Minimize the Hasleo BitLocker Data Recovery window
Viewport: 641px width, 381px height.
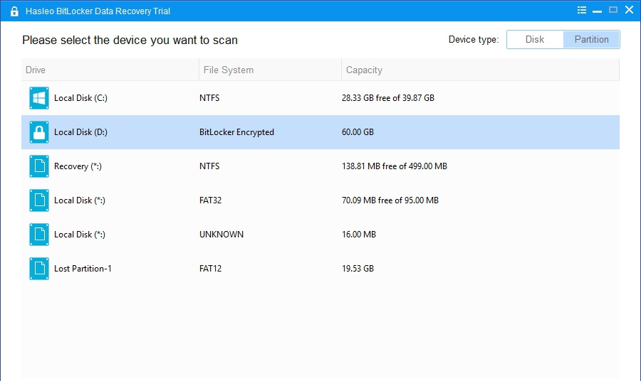[598, 11]
